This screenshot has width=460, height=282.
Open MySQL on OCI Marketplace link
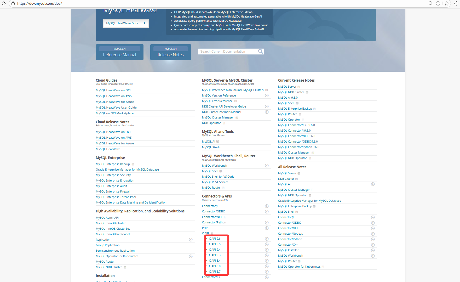pos(115,113)
